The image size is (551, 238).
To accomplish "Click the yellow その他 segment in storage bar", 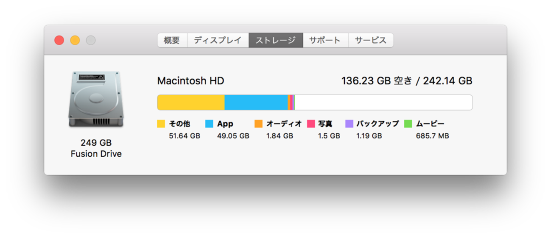I will click(191, 102).
